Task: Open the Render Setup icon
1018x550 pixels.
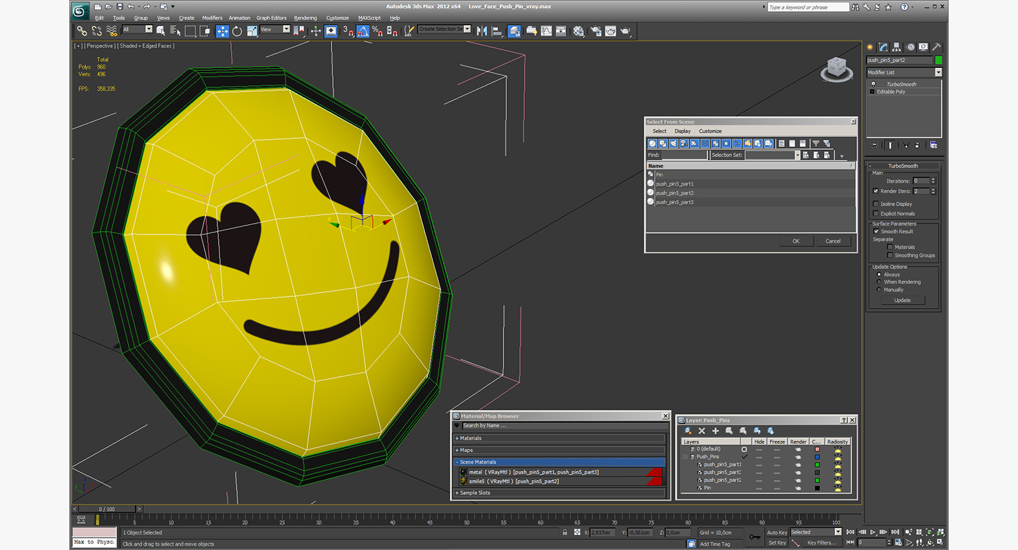Action: click(595, 31)
